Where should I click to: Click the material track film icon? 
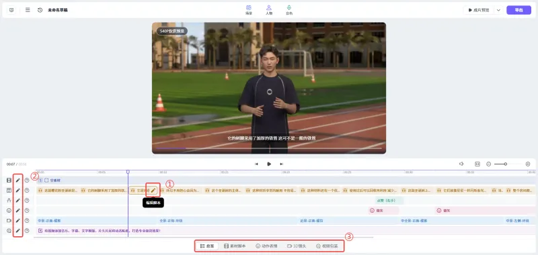pos(9,180)
